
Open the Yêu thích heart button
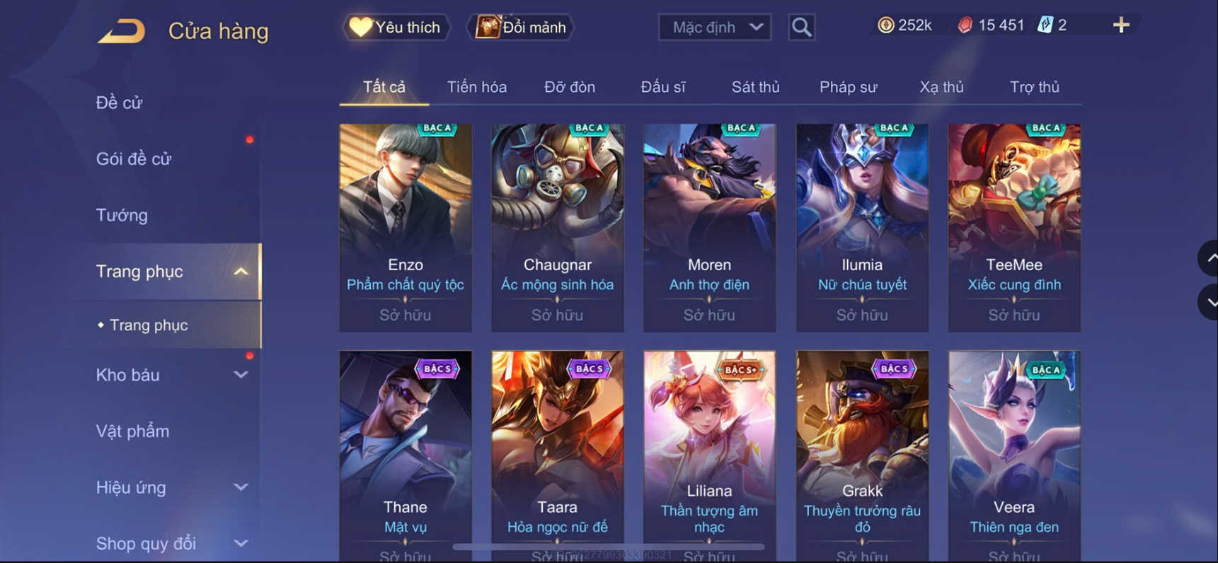(x=396, y=28)
